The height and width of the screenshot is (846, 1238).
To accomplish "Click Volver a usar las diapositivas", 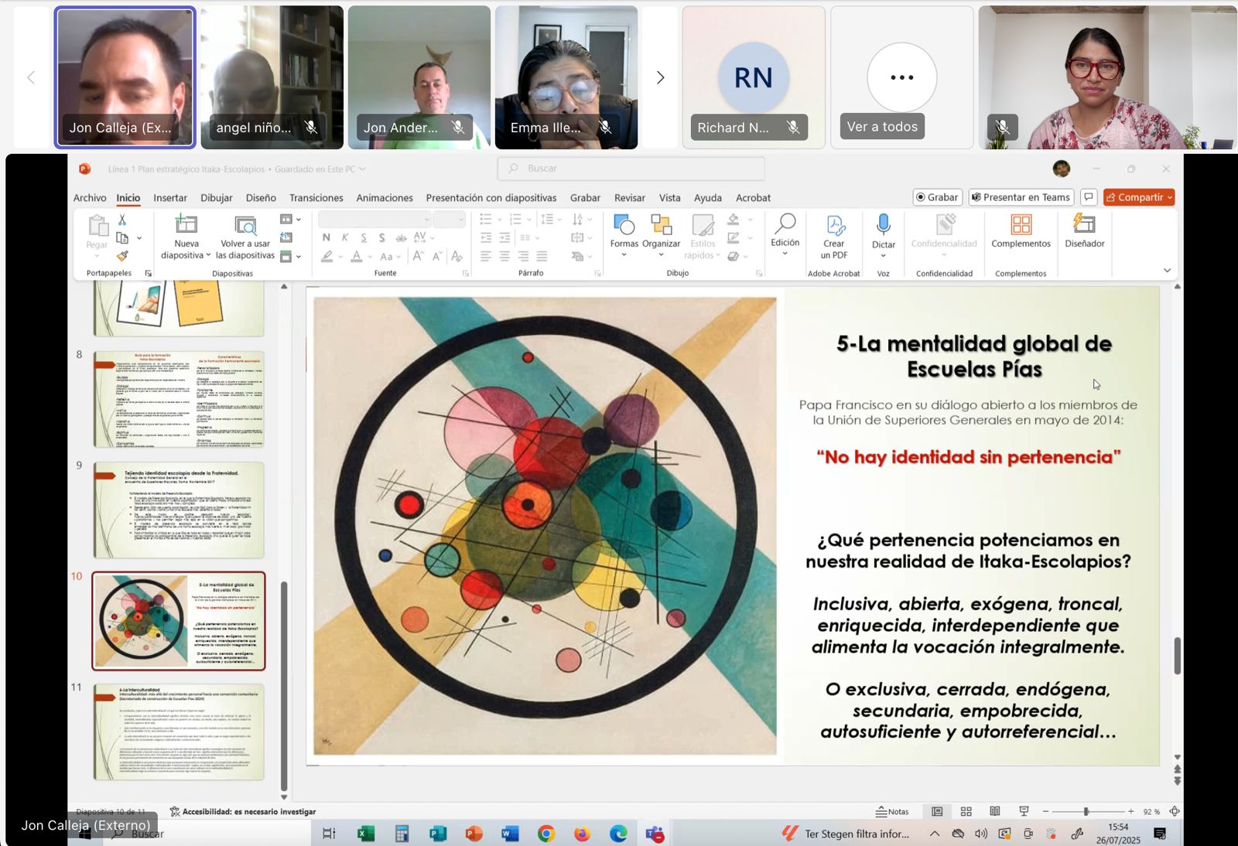I will (245, 237).
